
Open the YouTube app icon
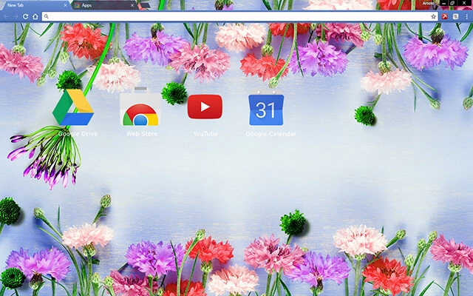pos(205,107)
